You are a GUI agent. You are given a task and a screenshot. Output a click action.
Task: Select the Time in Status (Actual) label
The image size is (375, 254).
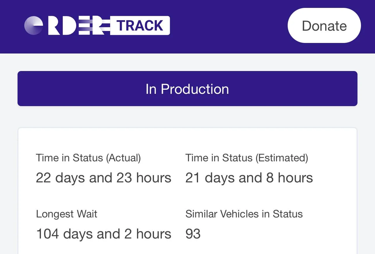pyautogui.click(x=88, y=158)
